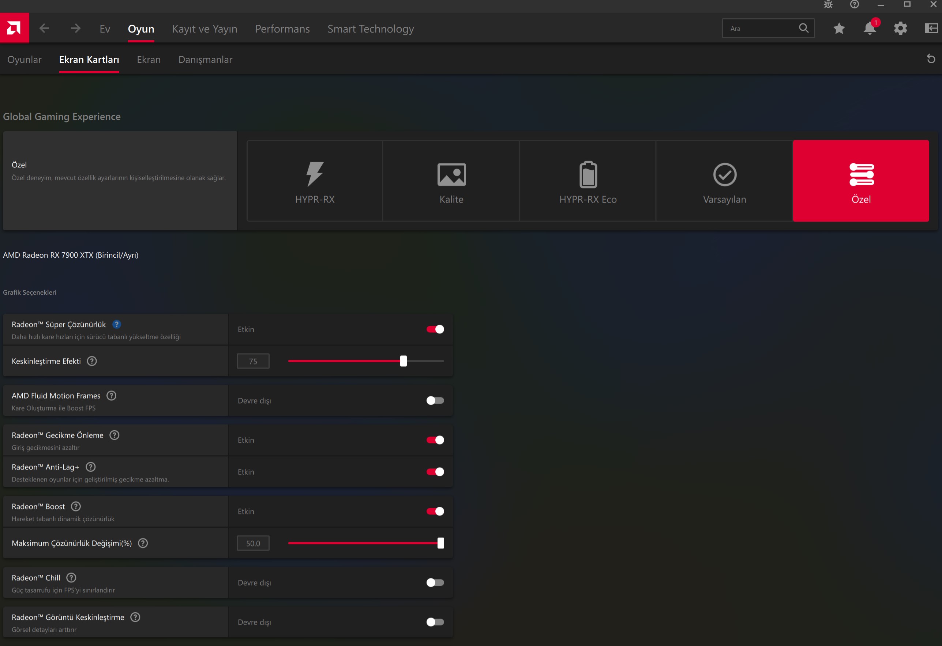
Task: Enable Radeon Chill toggle
Action: click(435, 582)
